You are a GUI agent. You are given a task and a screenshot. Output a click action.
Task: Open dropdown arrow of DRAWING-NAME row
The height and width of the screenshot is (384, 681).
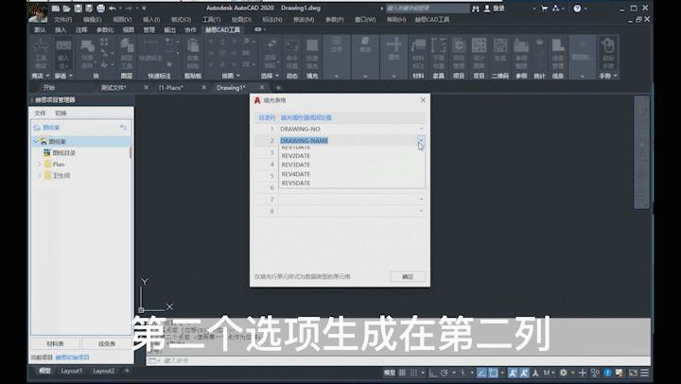click(x=421, y=140)
